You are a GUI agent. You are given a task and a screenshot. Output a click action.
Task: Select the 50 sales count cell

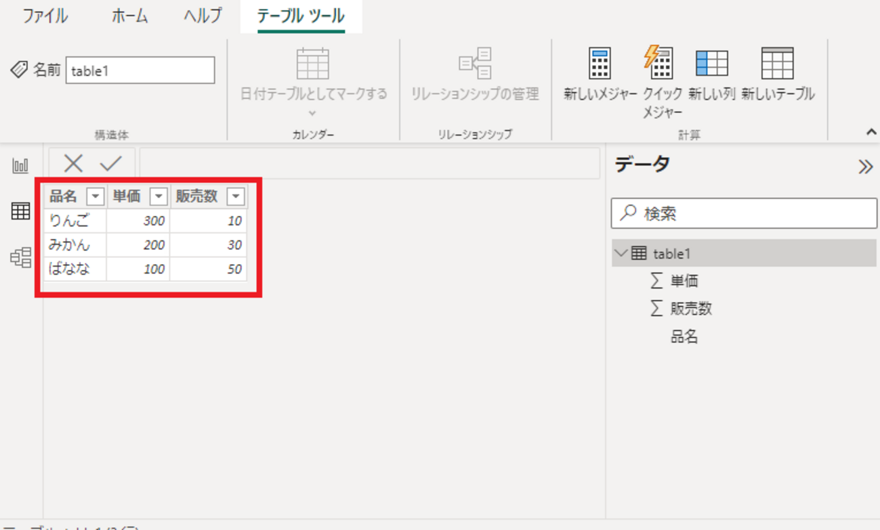209,269
